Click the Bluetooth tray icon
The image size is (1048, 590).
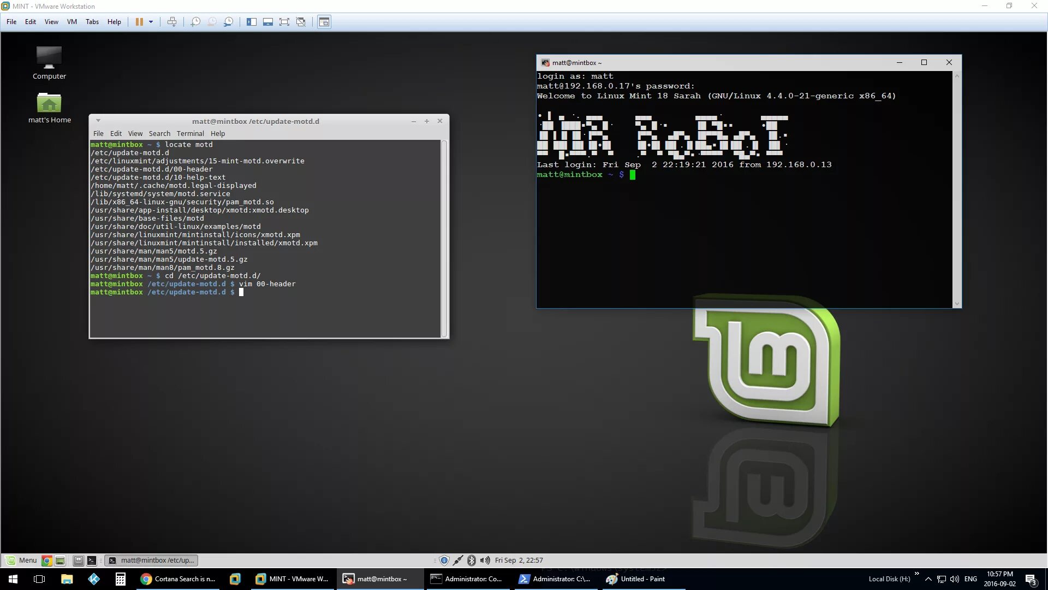(x=472, y=560)
